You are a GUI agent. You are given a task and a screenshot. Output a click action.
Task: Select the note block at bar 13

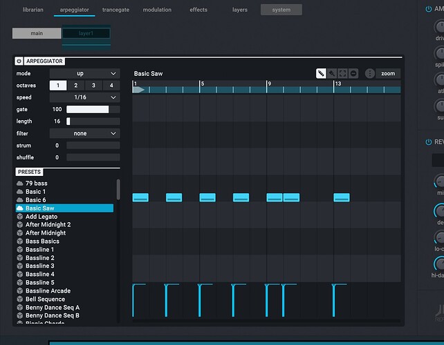pos(342,197)
